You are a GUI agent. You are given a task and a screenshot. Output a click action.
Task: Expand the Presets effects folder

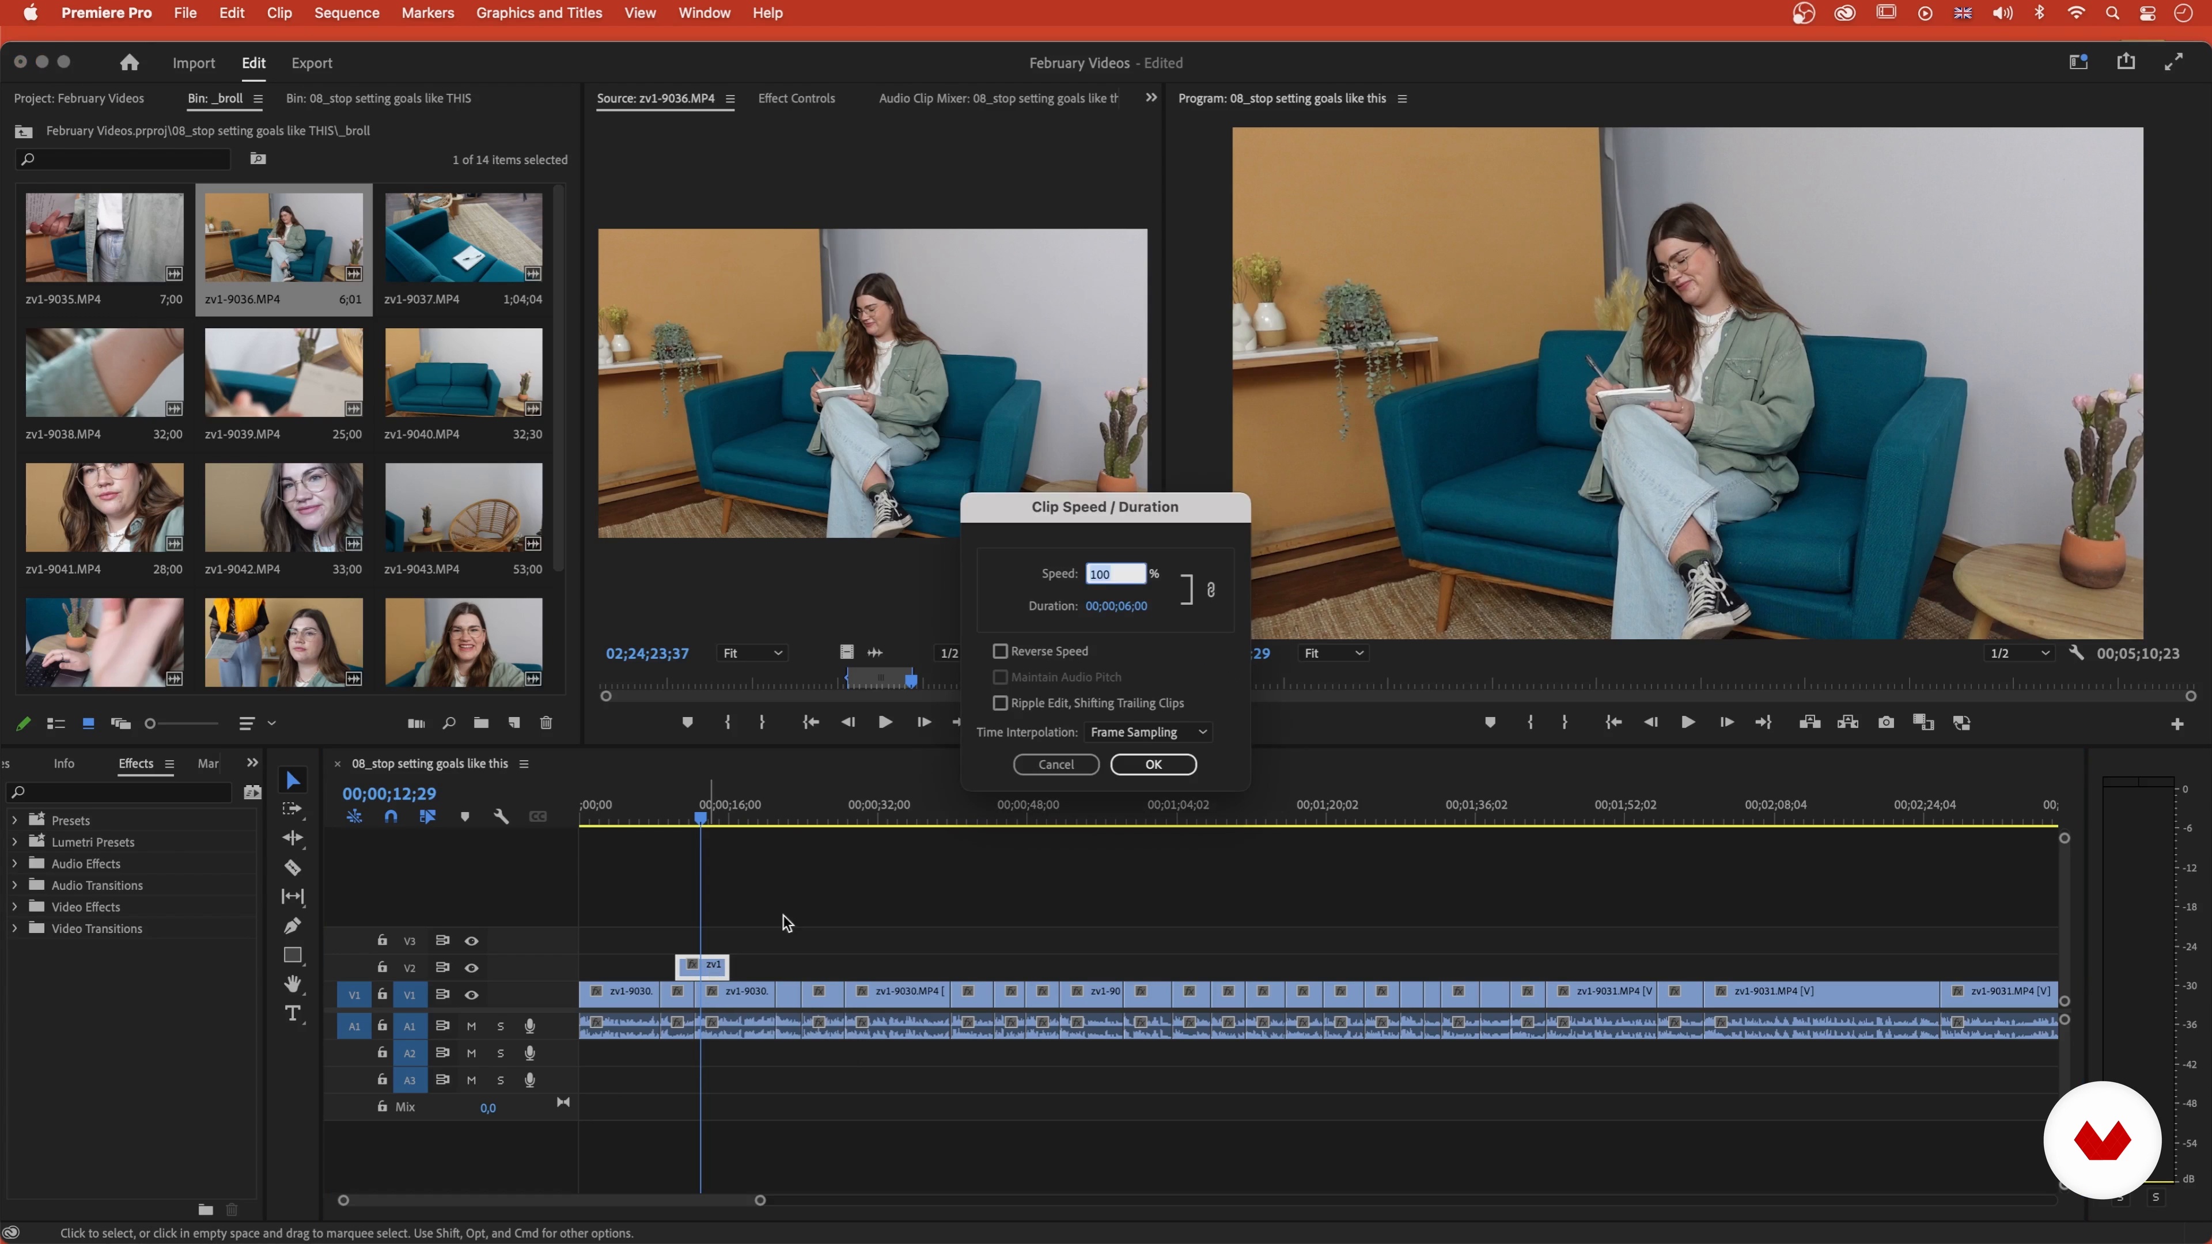(x=14, y=820)
